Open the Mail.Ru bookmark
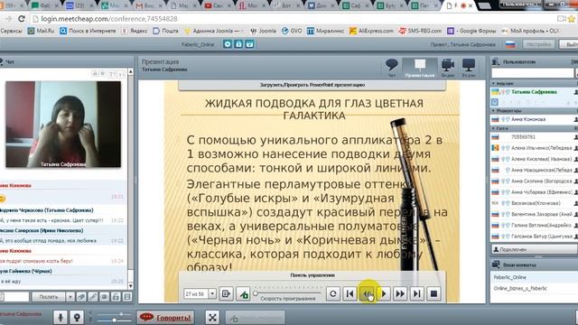Viewport: 578px width, 325px height. [42, 31]
